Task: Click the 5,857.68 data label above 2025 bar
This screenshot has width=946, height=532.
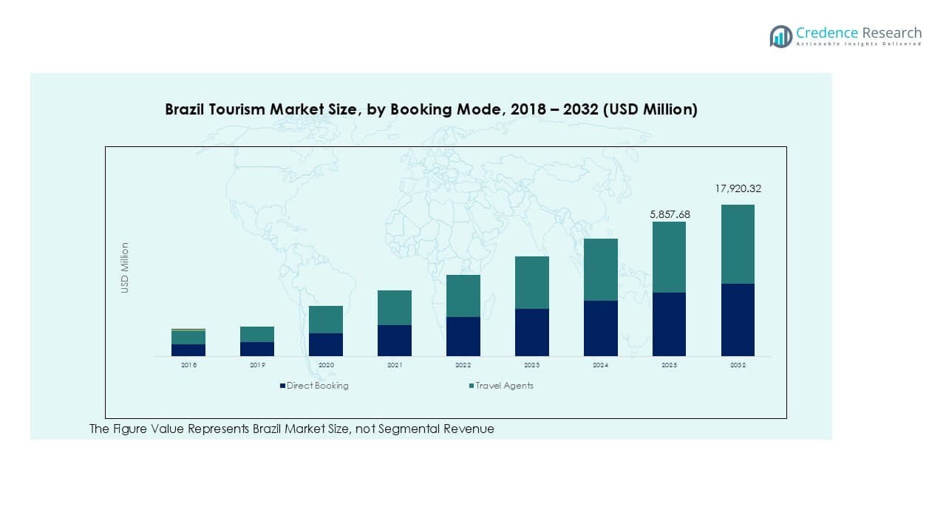Action: (669, 214)
